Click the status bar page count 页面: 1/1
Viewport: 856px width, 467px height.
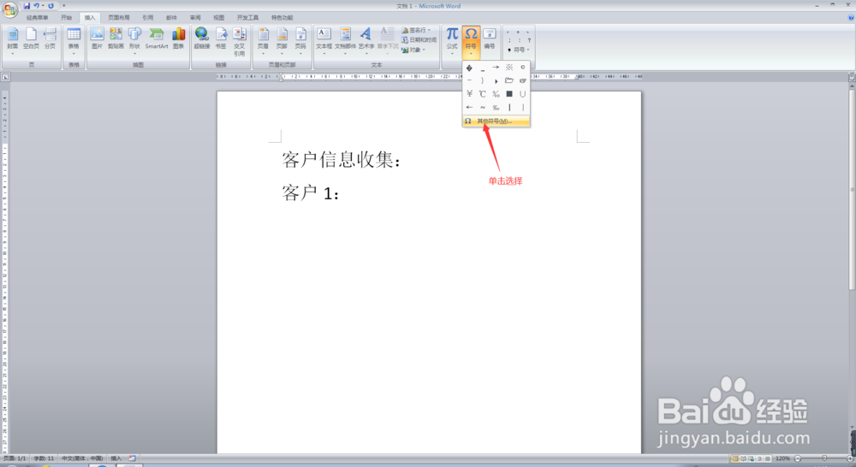(15, 458)
